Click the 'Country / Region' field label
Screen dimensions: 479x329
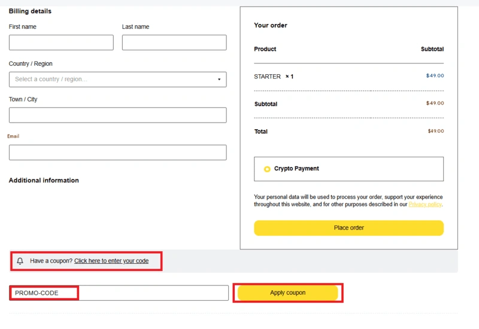point(31,64)
